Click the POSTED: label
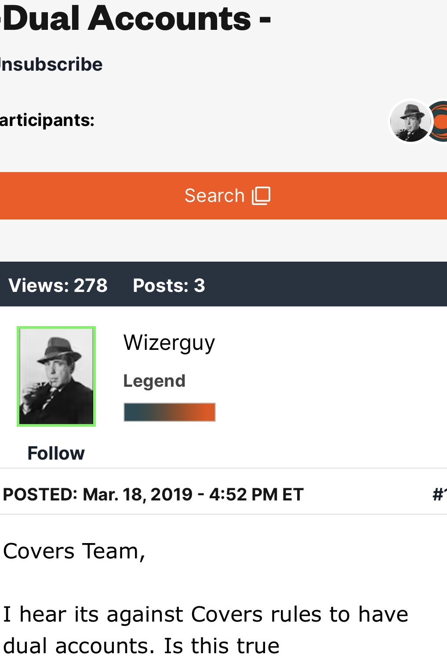 (40, 494)
